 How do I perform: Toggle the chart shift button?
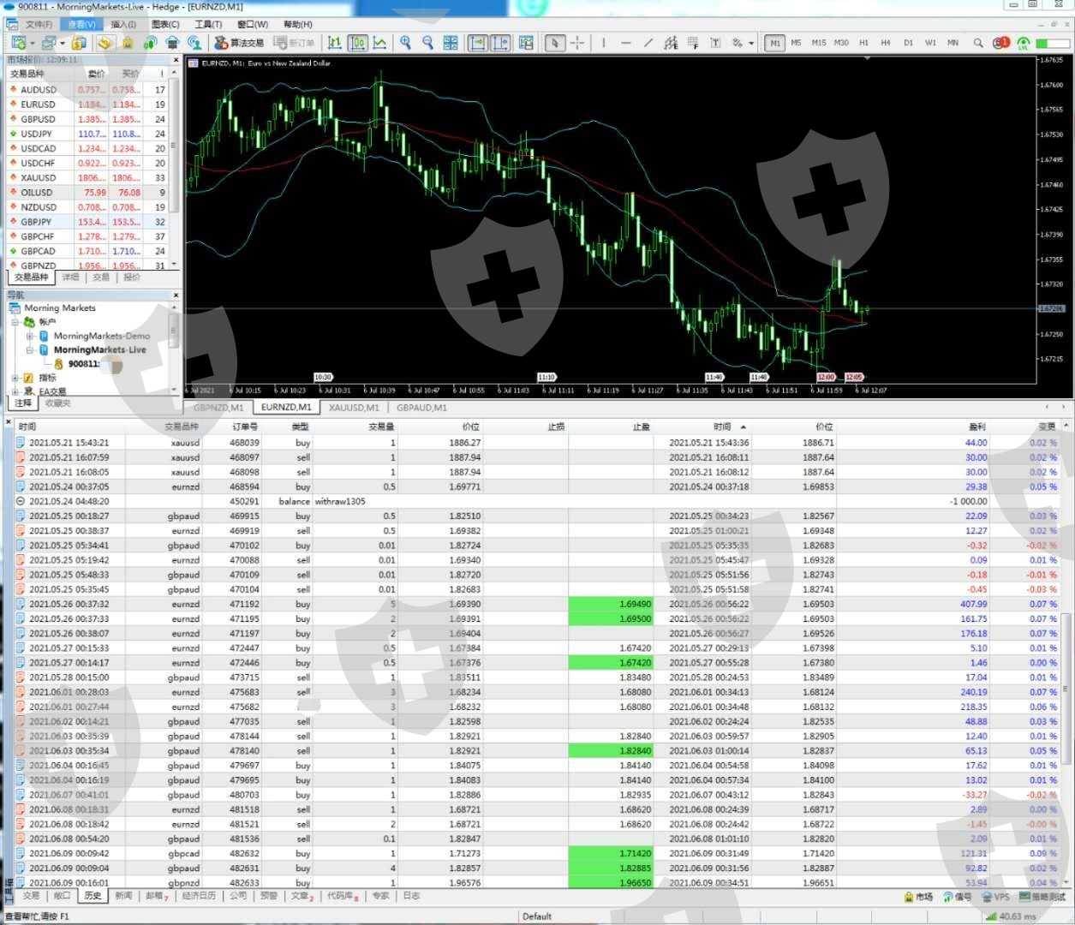click(x=500, y=43)
